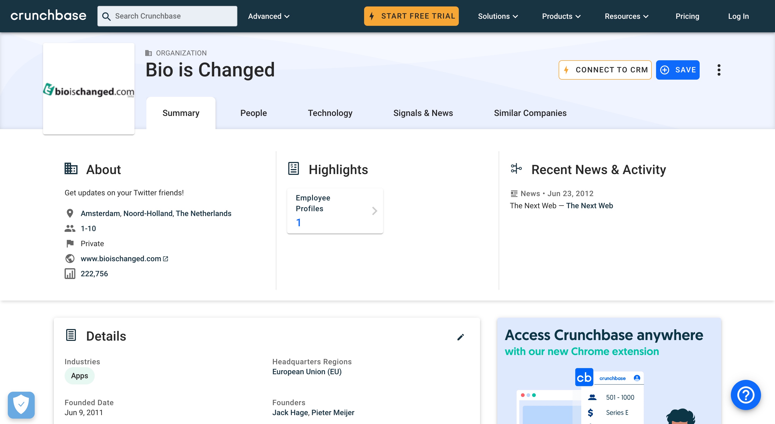
Task: Expand the Products dropdown menu
Action: click(x=561, y=16)
